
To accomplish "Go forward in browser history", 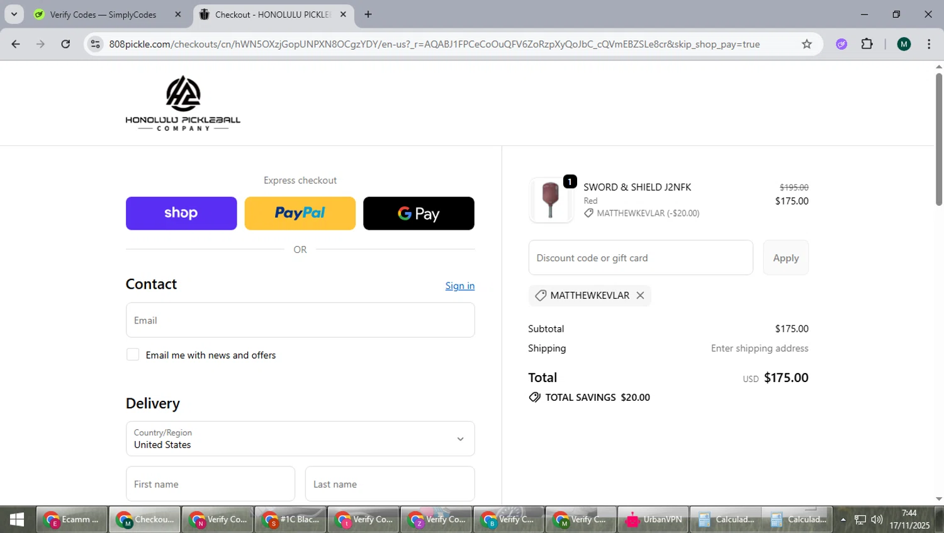I will pyautogui.click(x=40, y=44).
